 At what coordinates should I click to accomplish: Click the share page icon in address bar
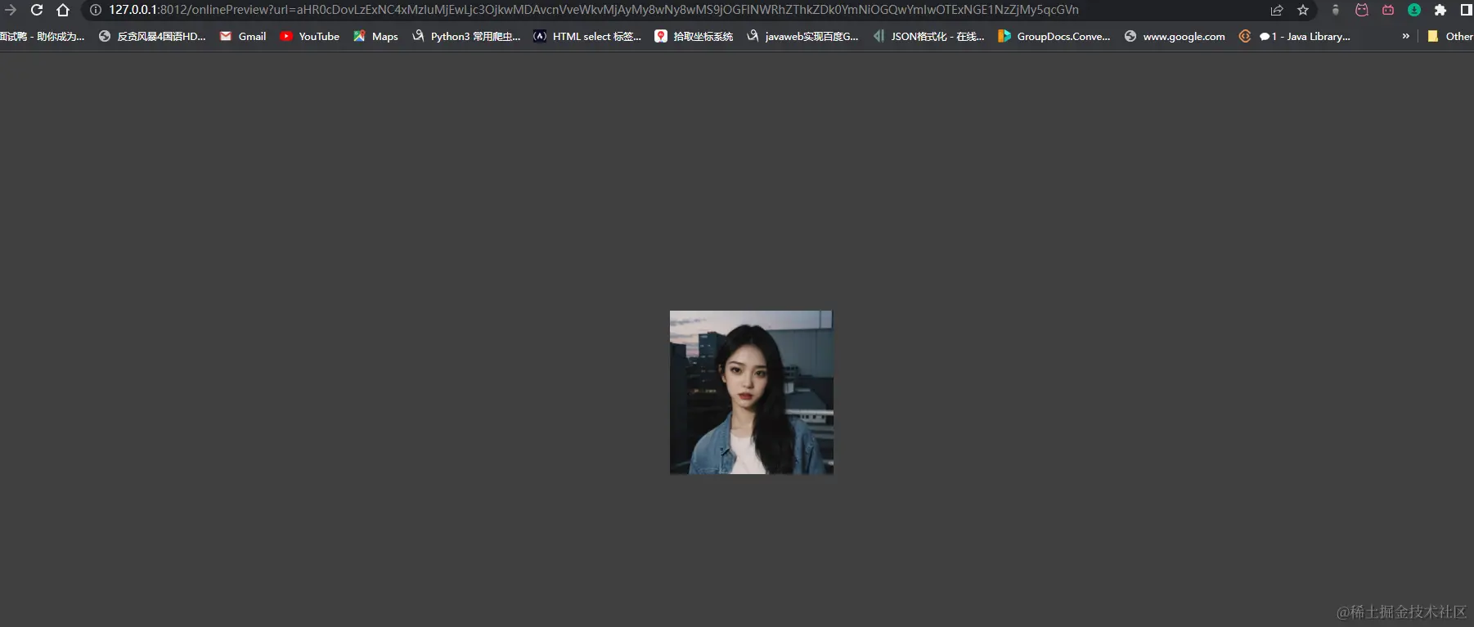[1277, 10]
